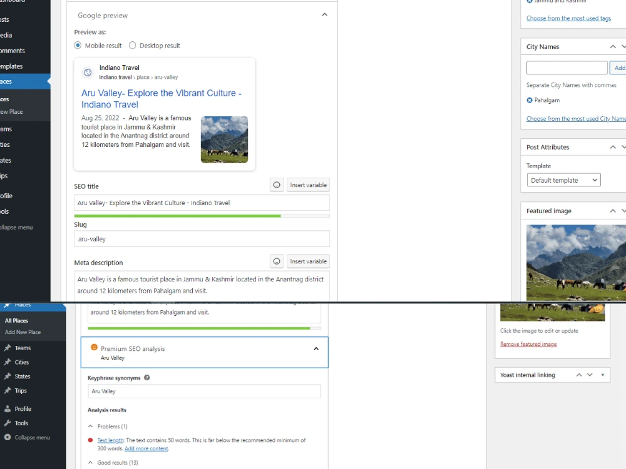Collapse the City Names panel
The image size is (626, 469).
pyautogui.click(x=612, y=47)
